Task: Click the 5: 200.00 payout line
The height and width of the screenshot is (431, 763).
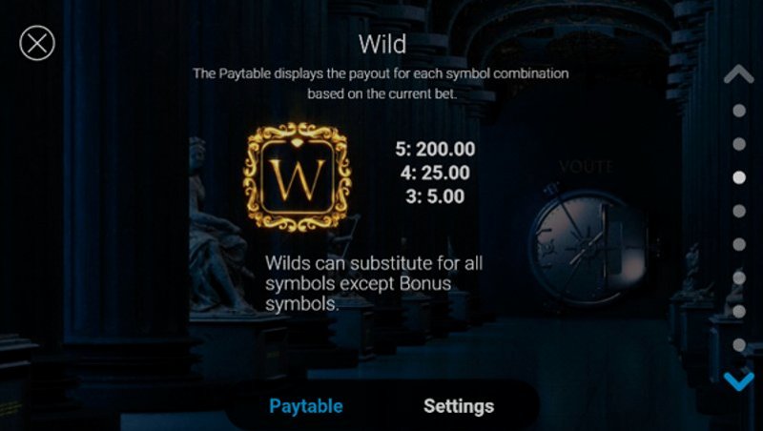Action: (435, 149)
